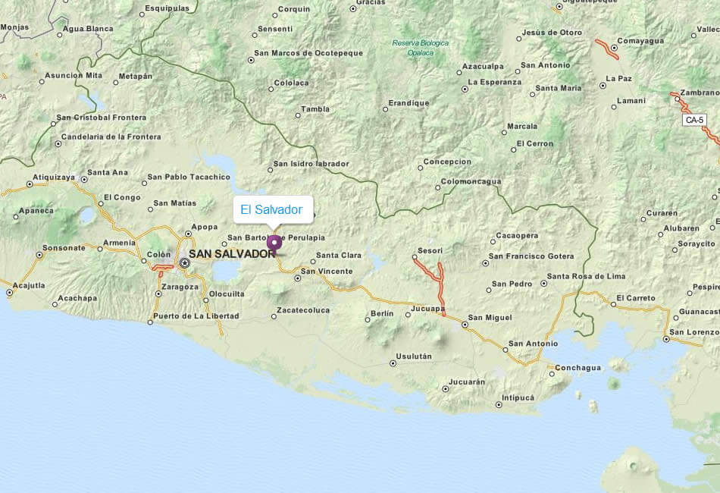The height and width of the screenshot is (493, 720).
Task: Click the purple location pin marker
Action: point(274,243)
